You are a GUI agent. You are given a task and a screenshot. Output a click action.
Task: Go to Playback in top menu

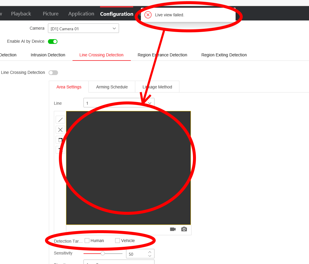21,14
